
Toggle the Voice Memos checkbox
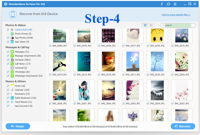[x=8, y=102]
